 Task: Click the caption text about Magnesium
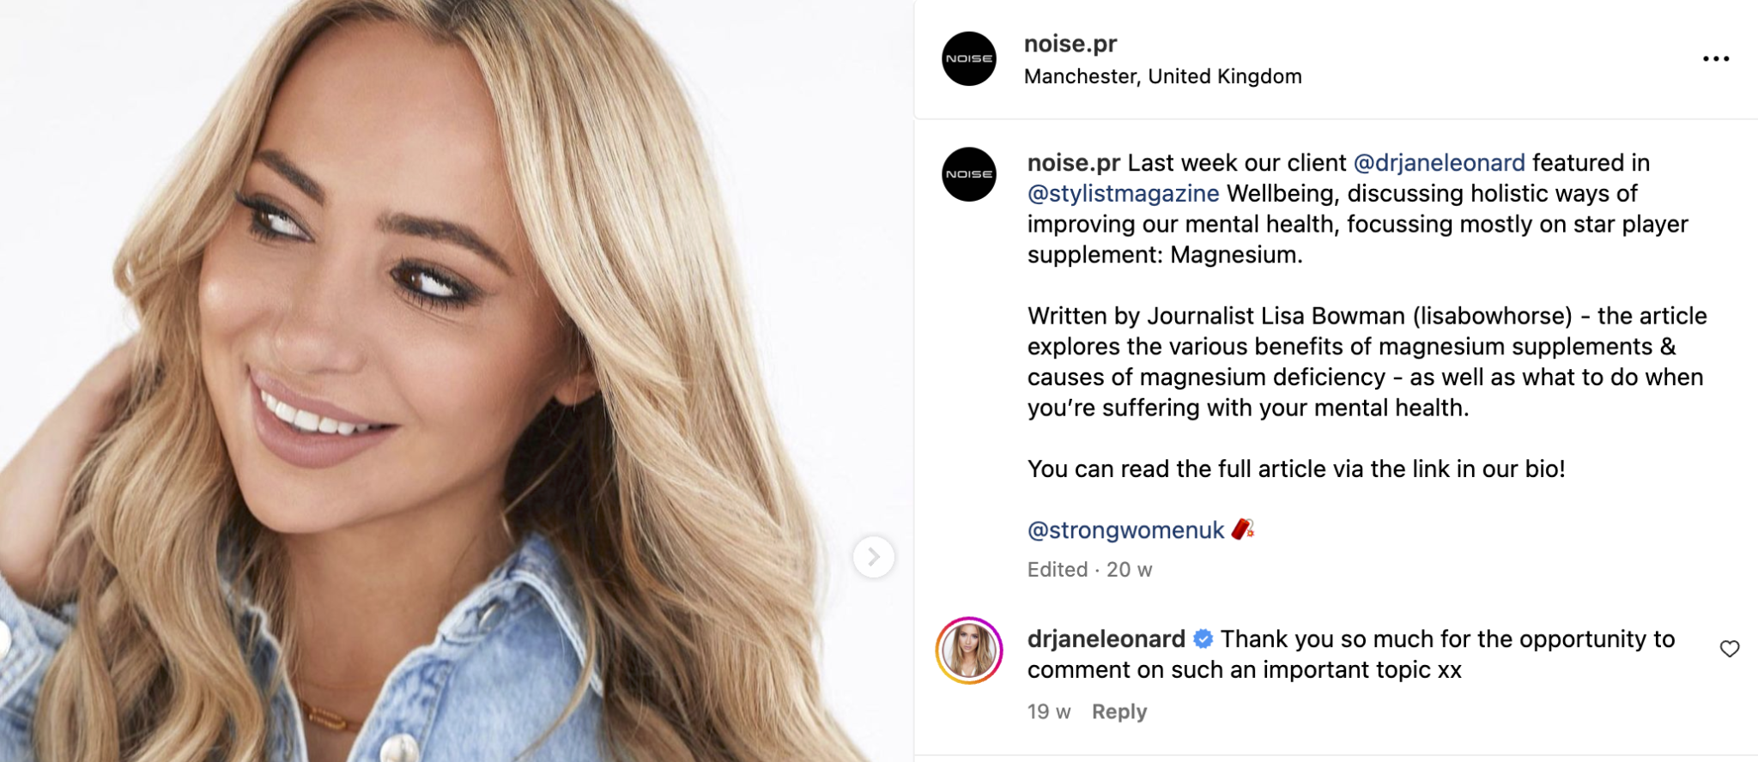(x=1367, y=209)
